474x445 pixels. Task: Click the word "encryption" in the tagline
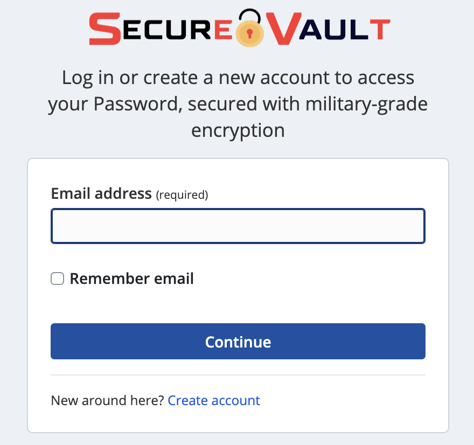[x=238, y=130]
